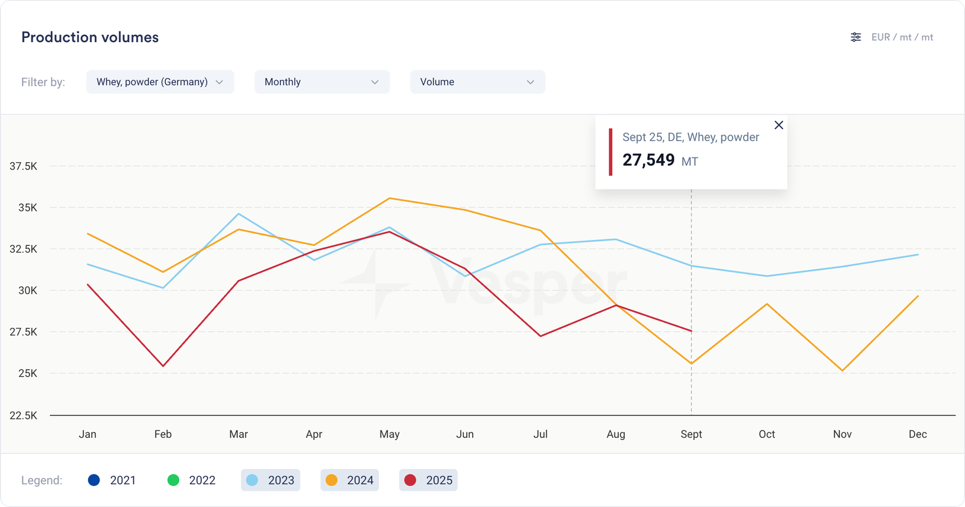
Task: Click the Sept label on the x-axis
Action: (691, 434)
